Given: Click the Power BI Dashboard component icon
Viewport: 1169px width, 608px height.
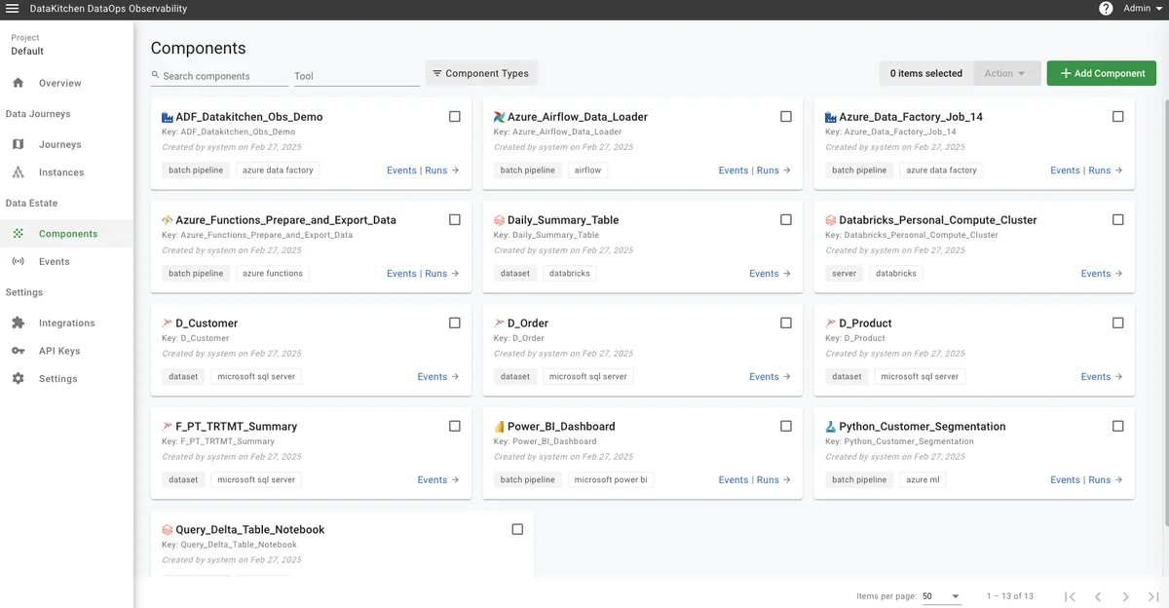Looking at the screenshot, I should [x=499, y=427].
